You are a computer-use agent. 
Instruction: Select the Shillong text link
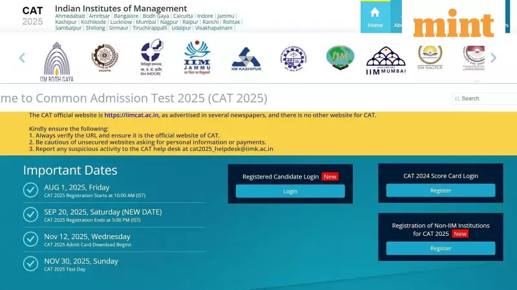(95, 28)
